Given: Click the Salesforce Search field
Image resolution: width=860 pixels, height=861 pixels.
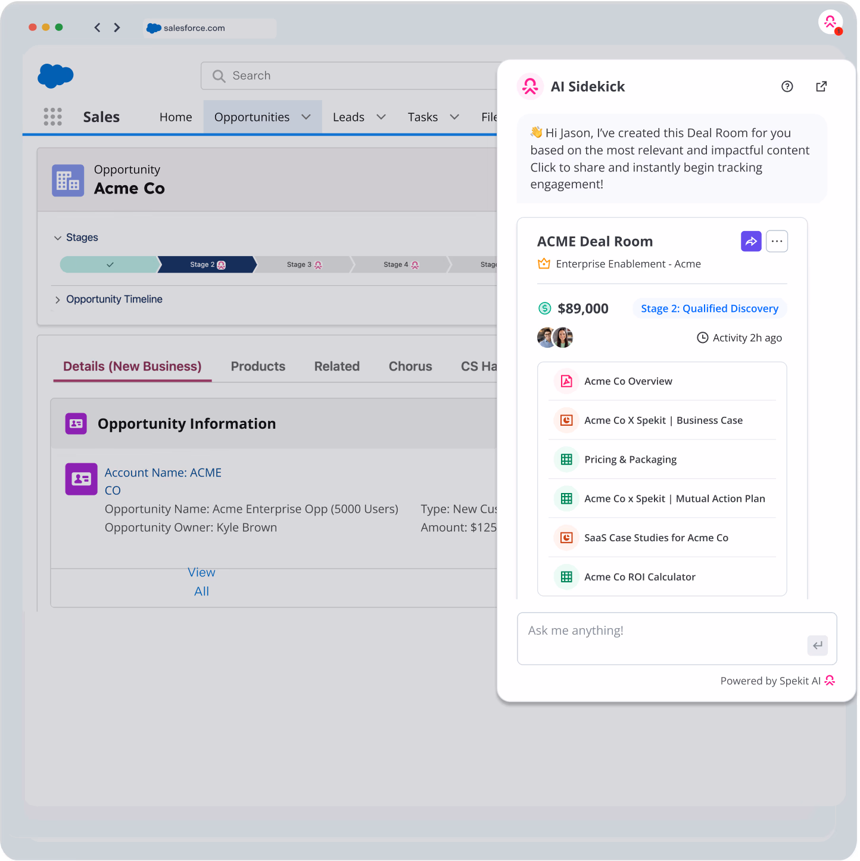Looking at the screenshot, I should (x=349, y=76).
